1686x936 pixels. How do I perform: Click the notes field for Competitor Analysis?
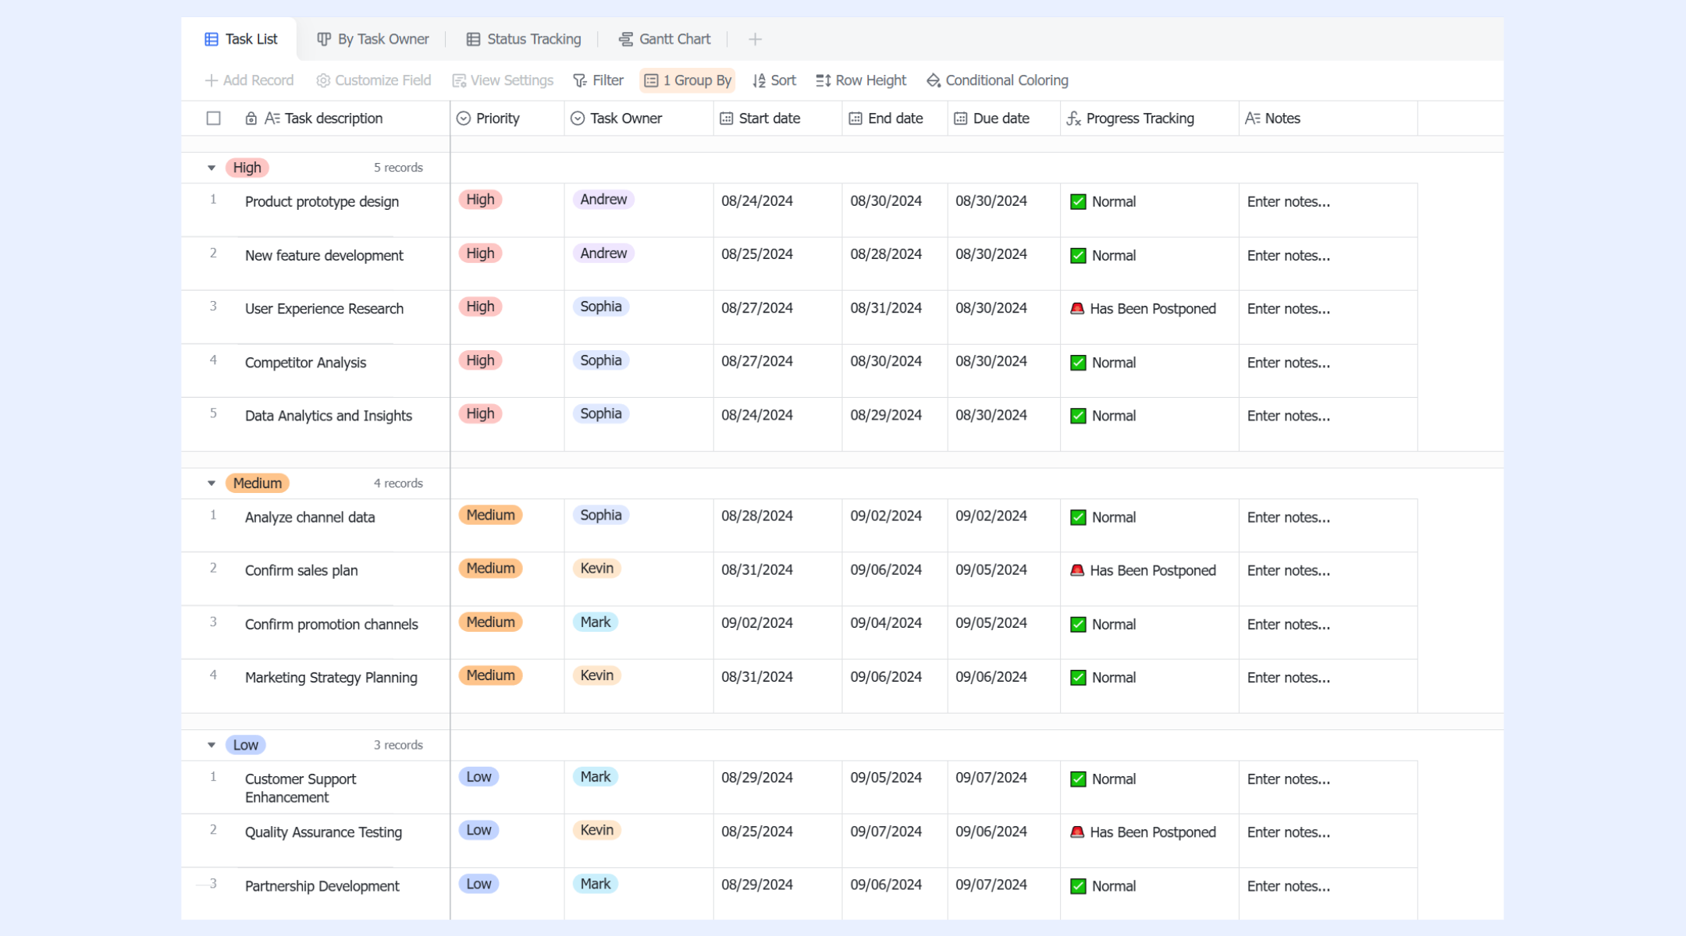[x=1328, y=363]
